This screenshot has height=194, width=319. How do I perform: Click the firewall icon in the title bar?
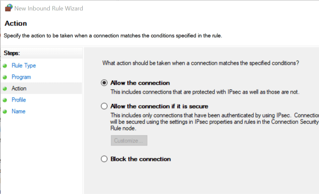pos(9,8)
